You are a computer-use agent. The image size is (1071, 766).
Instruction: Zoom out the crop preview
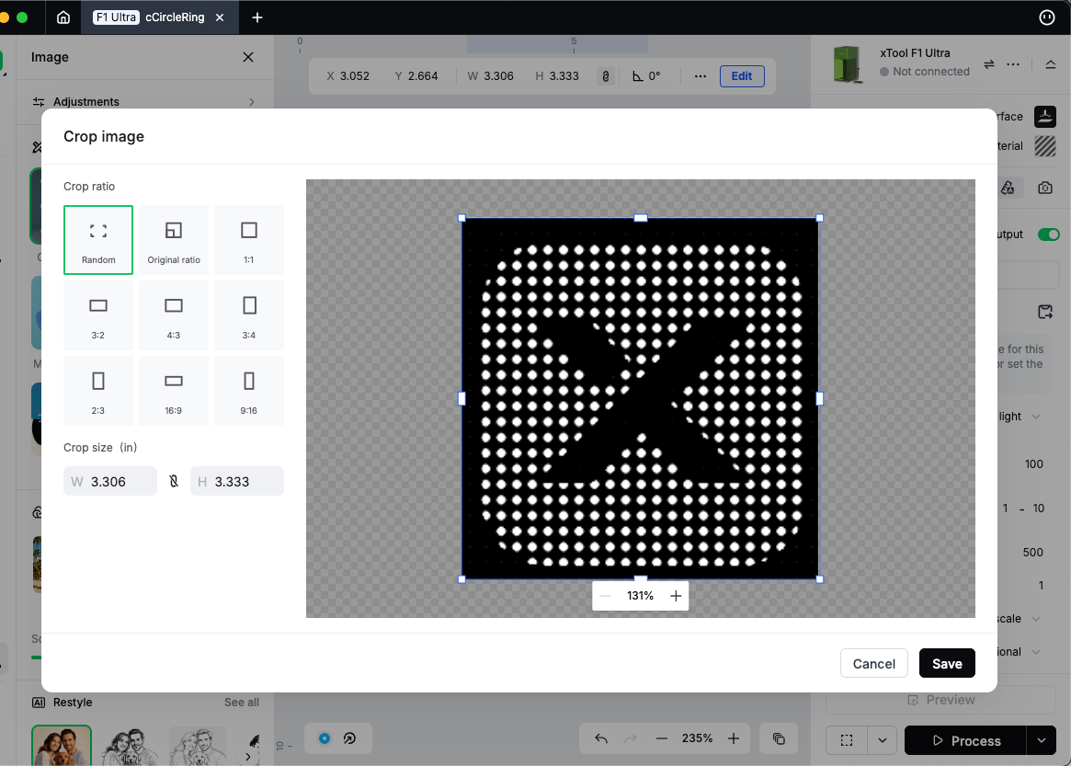click(605, 596)
